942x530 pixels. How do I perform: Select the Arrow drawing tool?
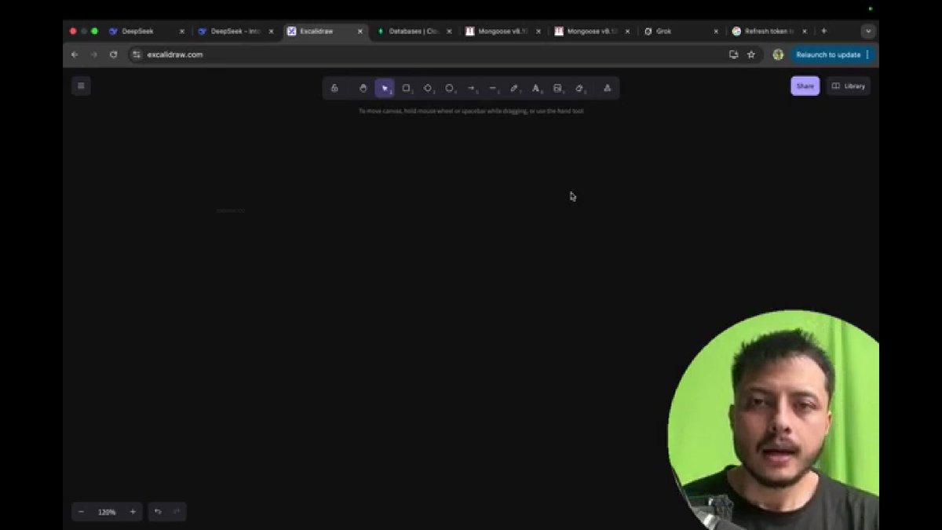click(472, 88)
